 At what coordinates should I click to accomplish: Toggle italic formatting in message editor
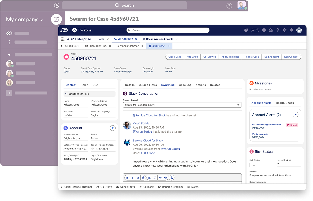pyautogui.click(x=132, y=178)
